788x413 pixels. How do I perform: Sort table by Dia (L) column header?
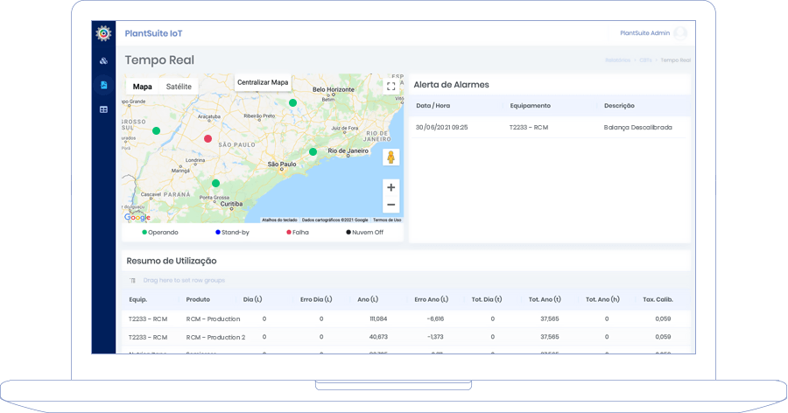[253, 299]
